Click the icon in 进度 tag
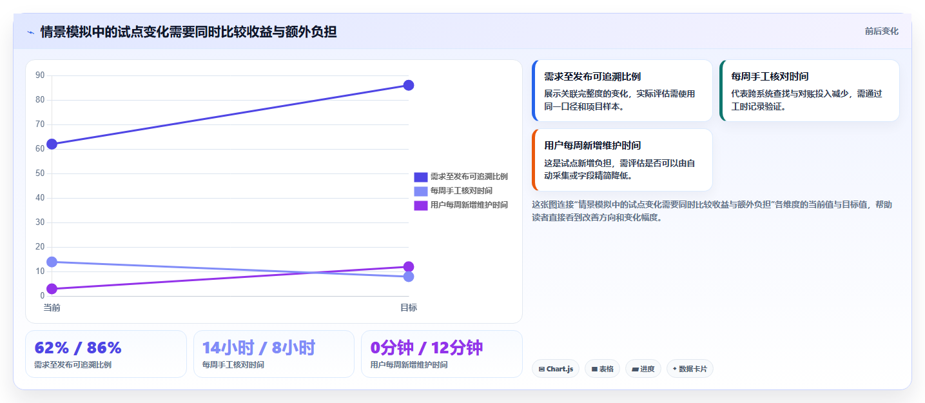Screen dimensions: 925x403 click(635, 369)
